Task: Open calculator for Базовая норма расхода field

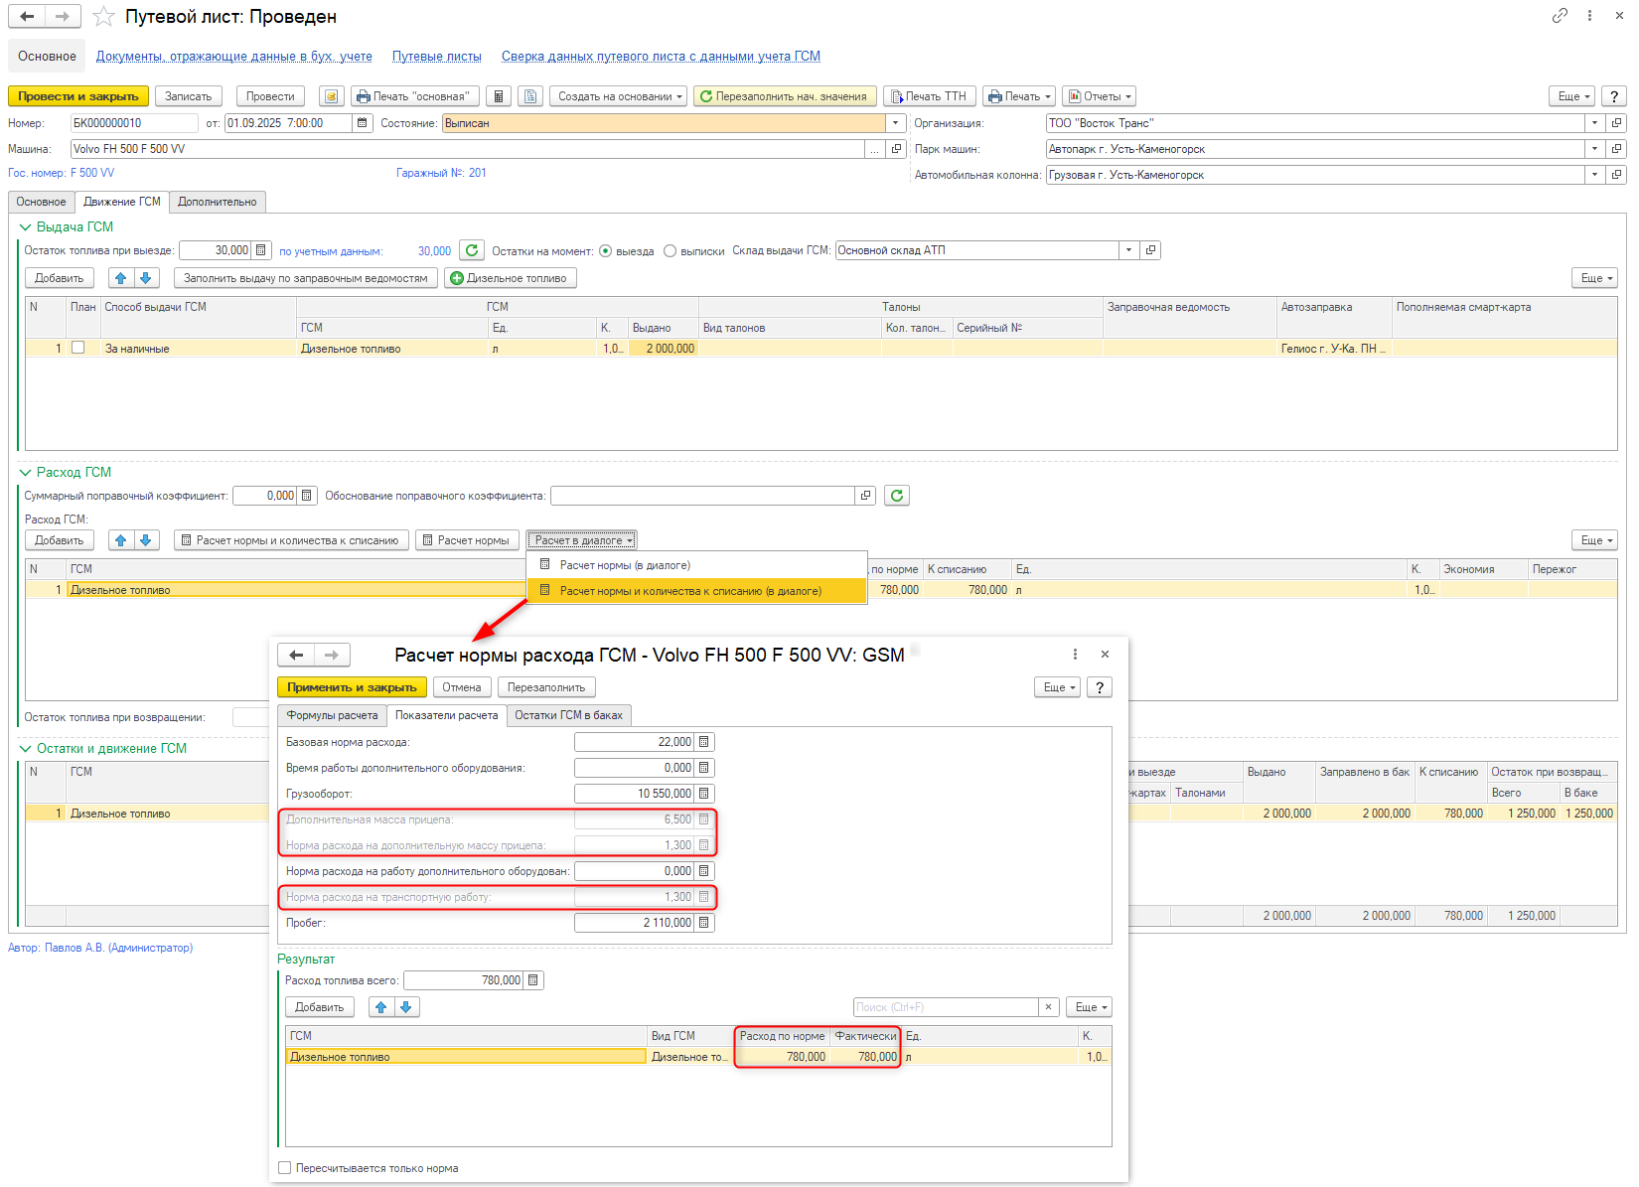Action: tap(703, 742)
